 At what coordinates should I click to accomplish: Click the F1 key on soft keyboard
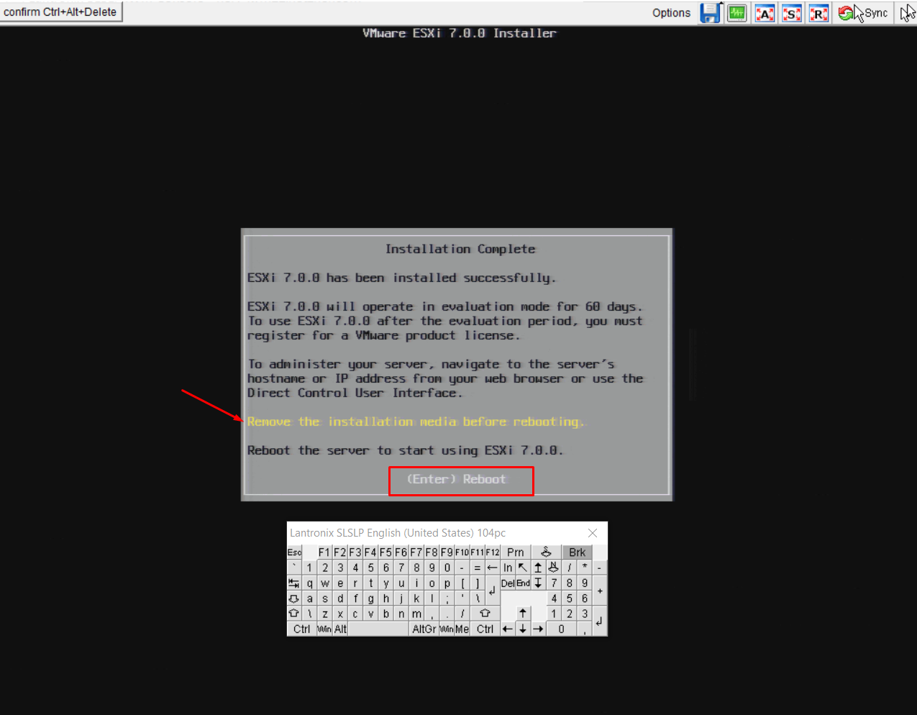pyautogui.click(x=324, y=552)
